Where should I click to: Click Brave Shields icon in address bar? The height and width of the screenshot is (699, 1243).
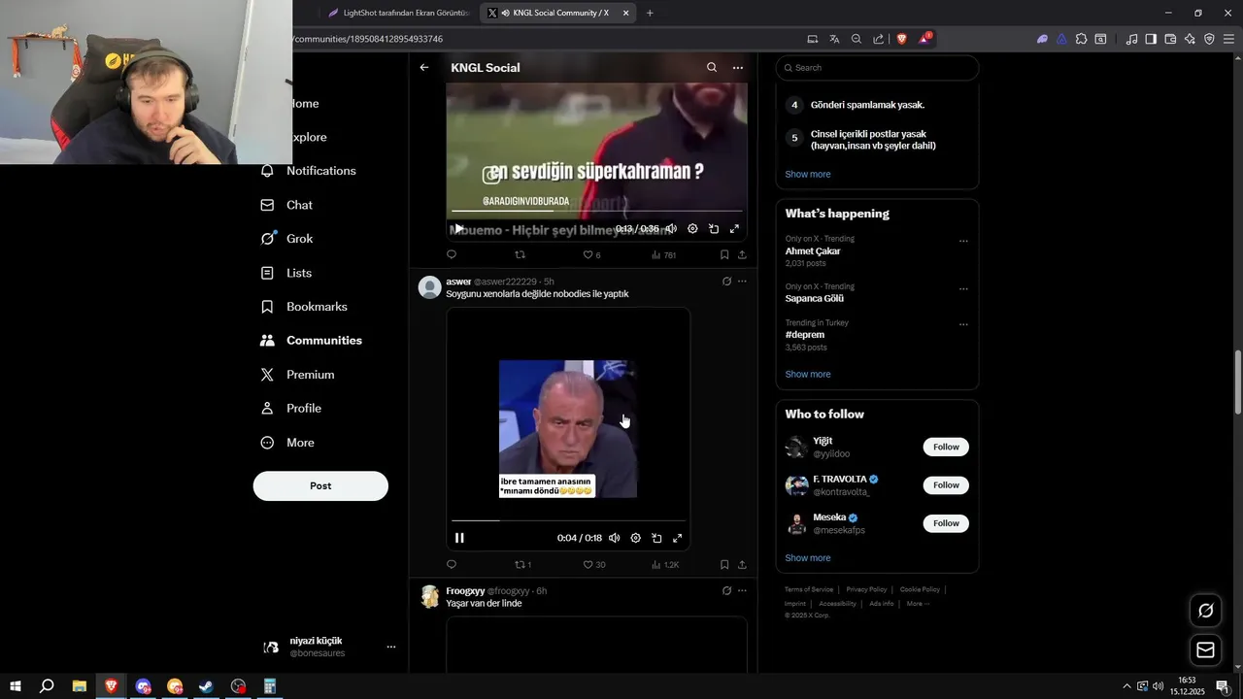(x=902, y=39)
